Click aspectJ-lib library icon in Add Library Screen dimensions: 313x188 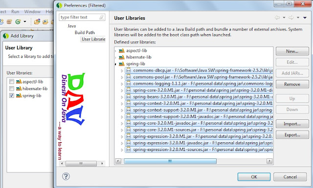coord(19,82)
